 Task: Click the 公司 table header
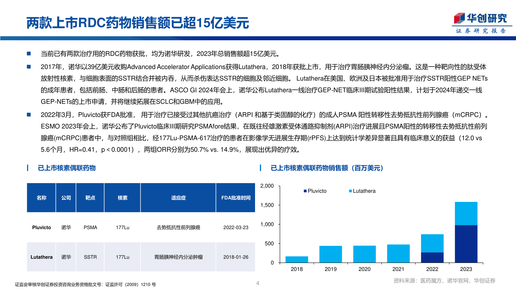pos(66,198)
